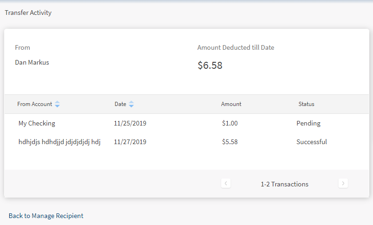The height and width of the screenshot is (225, 373).
Task: Open Back to Manage Recipient link
Action: 46,216
